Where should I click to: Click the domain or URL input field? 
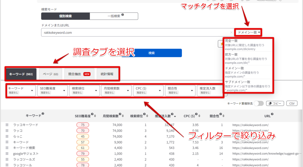[135, 32]
